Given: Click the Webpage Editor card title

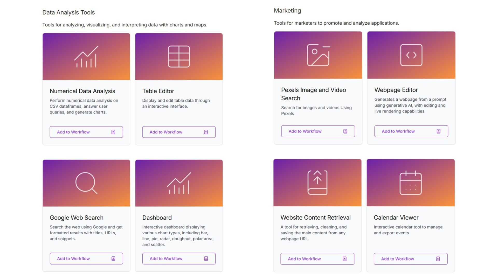Looking at the screenshot, I should [396, 90].
